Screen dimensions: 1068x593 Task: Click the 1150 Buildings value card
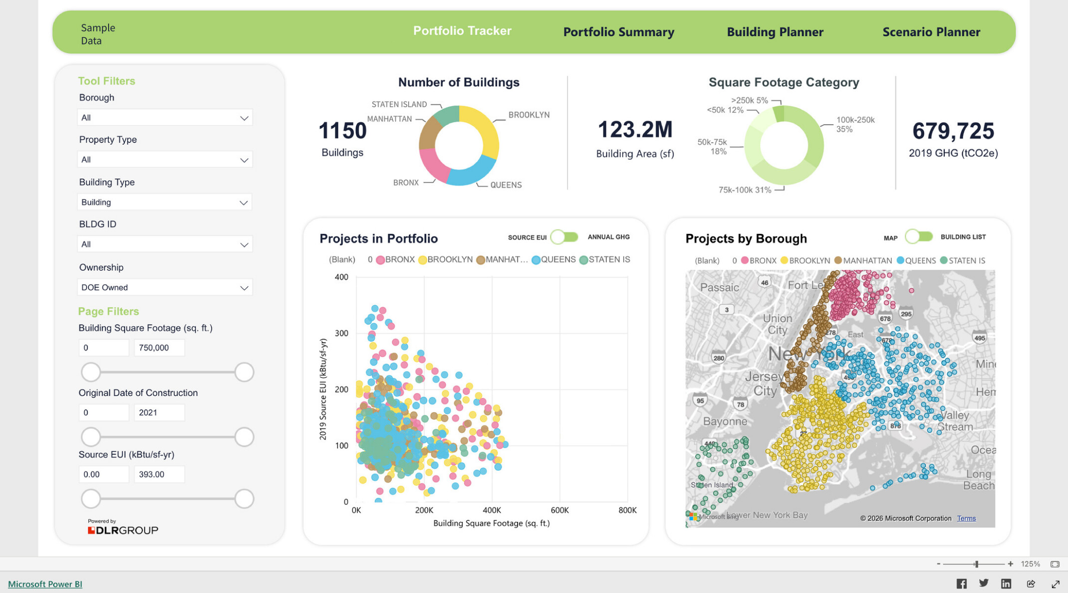342,139
